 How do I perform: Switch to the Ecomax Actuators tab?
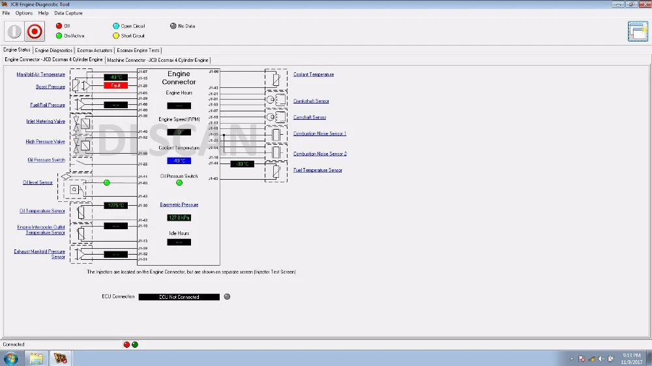[95, 50]
